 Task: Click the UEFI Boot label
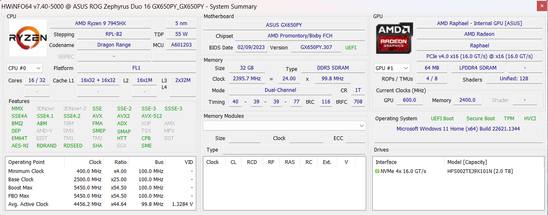(442, 118)
